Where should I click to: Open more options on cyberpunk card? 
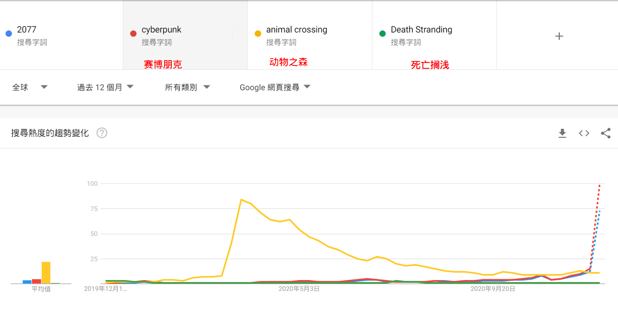coord(233,35)
